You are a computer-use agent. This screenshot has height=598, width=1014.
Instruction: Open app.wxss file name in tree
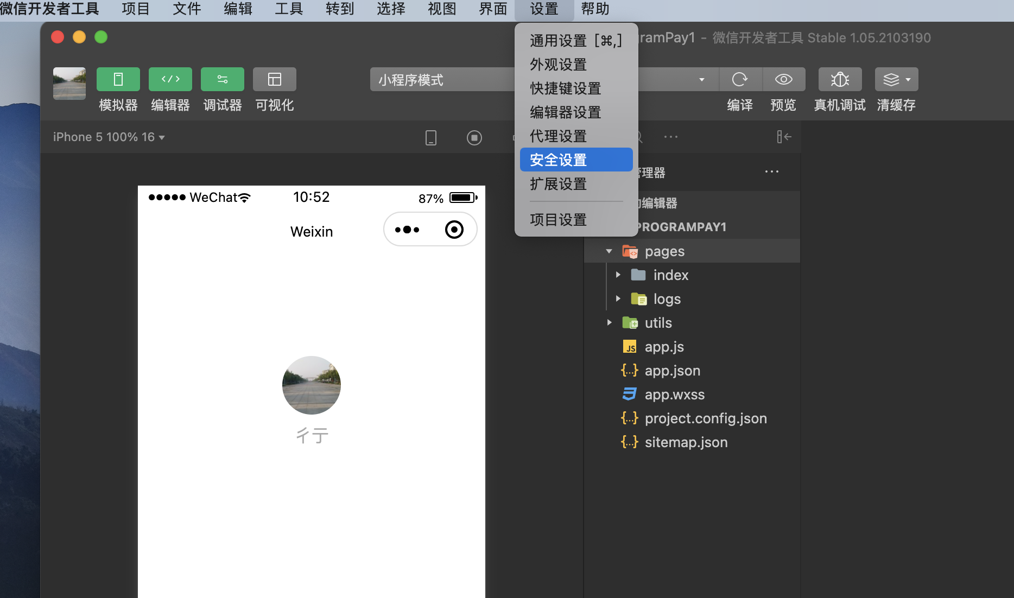click(x=675, y=395)
